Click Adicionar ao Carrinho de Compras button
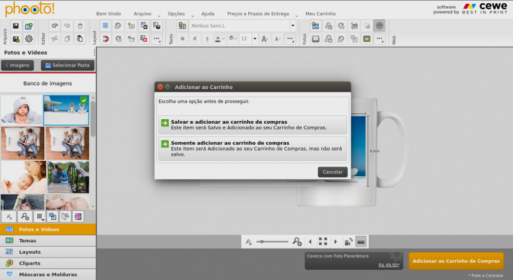513x280 pixels. [x=456, y=261]
